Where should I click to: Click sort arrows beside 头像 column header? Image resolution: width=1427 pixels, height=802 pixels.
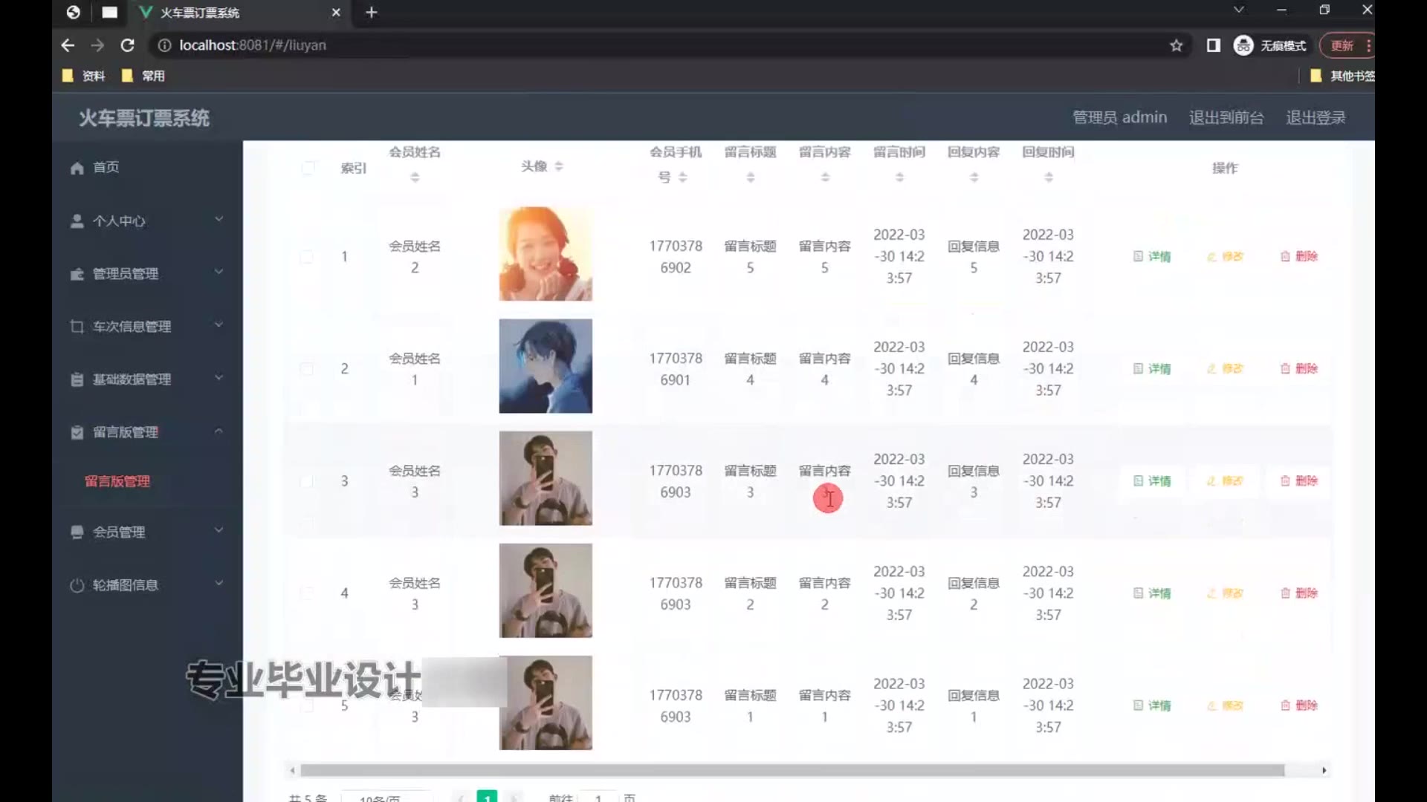[559, 166]
